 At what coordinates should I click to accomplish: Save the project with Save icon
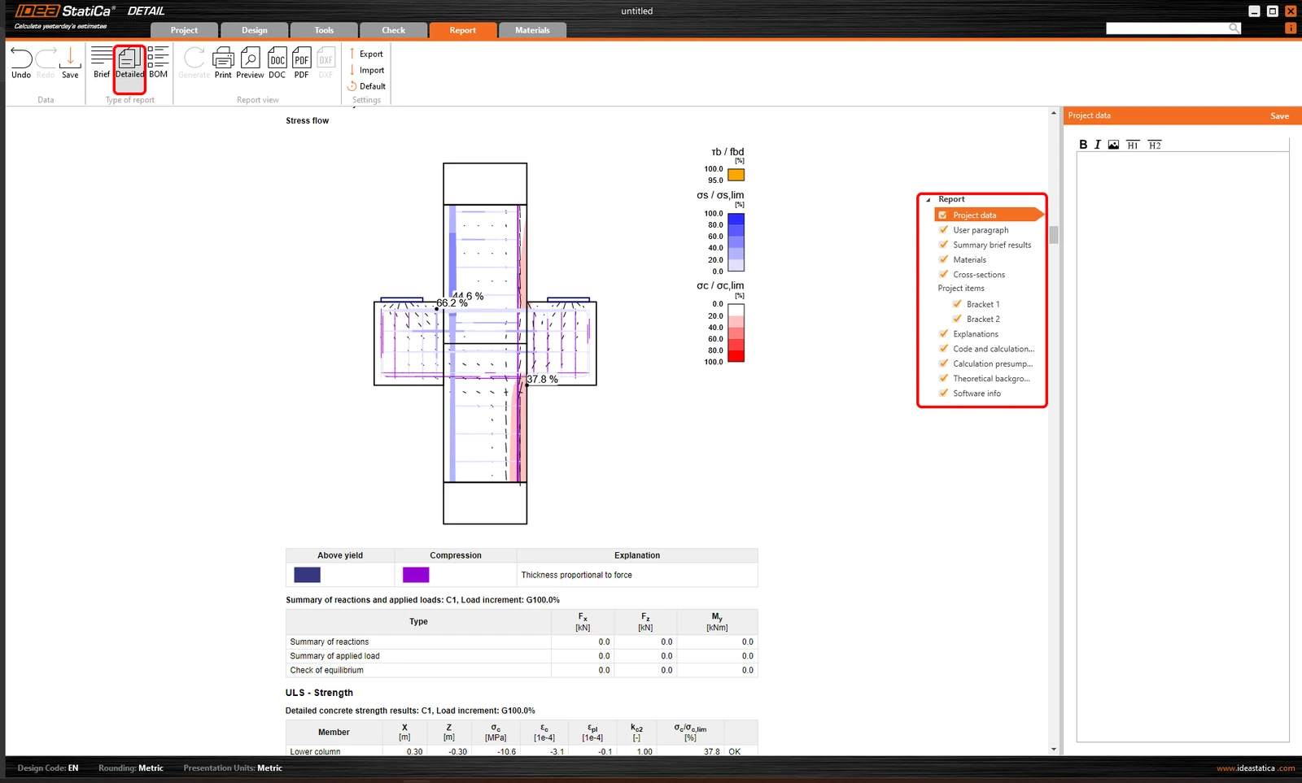pos(70,63)
